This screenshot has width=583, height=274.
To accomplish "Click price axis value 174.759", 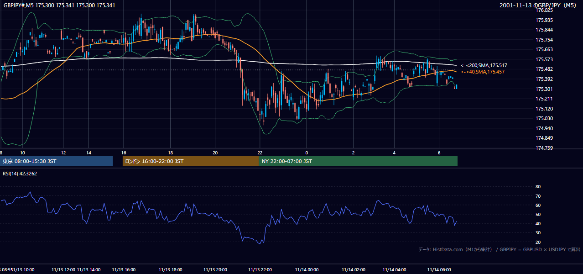I will click(545, 148).
